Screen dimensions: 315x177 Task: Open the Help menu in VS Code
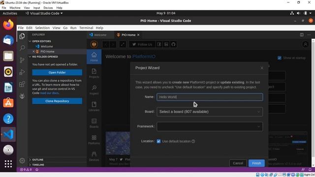click(x=99, y=28)
